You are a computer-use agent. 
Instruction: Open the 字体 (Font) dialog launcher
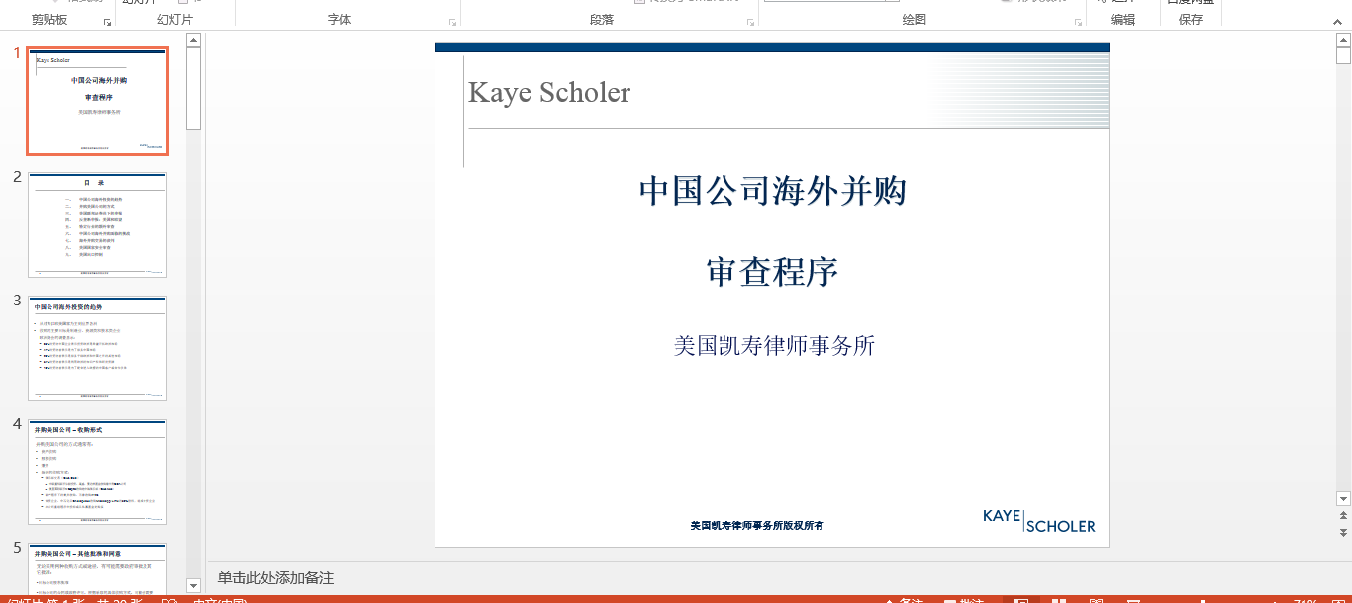pos(452,21)
